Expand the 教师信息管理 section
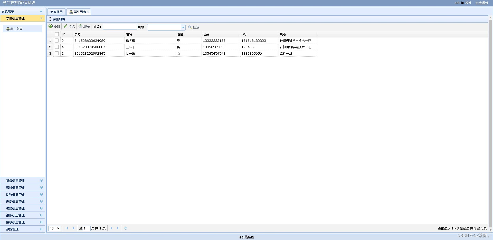The image size is (493, 240). (41, 187)
